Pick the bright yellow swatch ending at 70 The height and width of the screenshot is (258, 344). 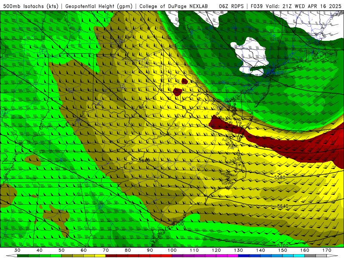pos(100,256)
